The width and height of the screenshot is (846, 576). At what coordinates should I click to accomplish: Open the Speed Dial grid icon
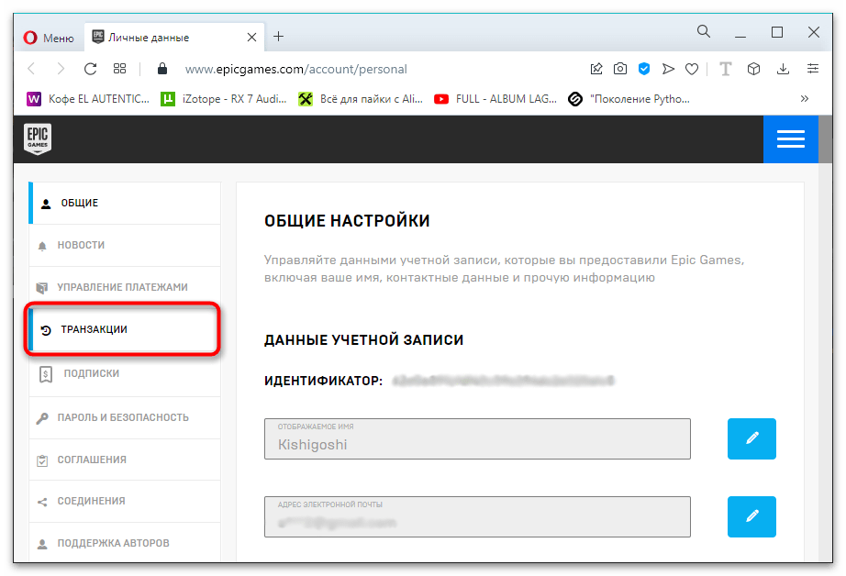120,69
